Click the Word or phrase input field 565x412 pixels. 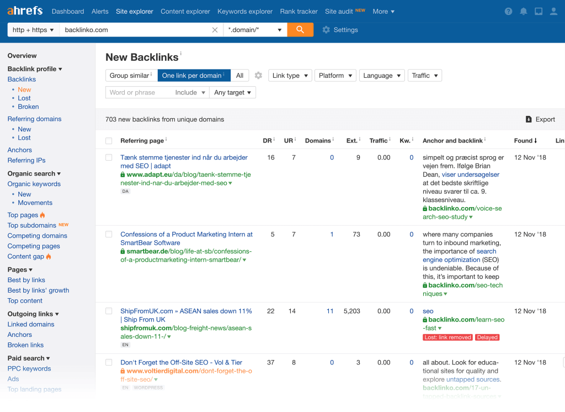(138, 92)
